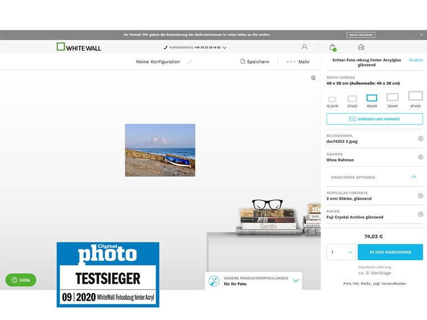
Task: Click the Ohne Rahmen value
Action: tap(340, 160)
